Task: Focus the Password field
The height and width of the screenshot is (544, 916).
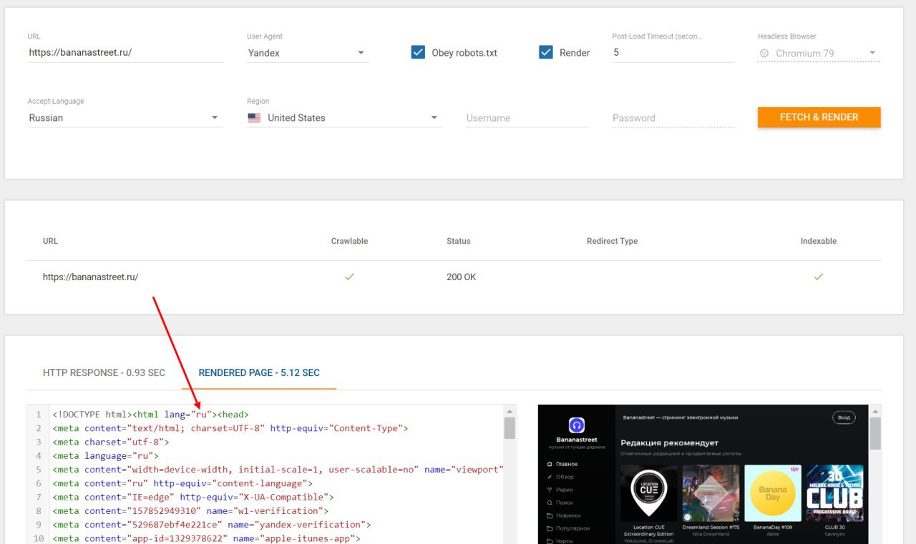Action: pyautogui.click(x=673, y=118)
